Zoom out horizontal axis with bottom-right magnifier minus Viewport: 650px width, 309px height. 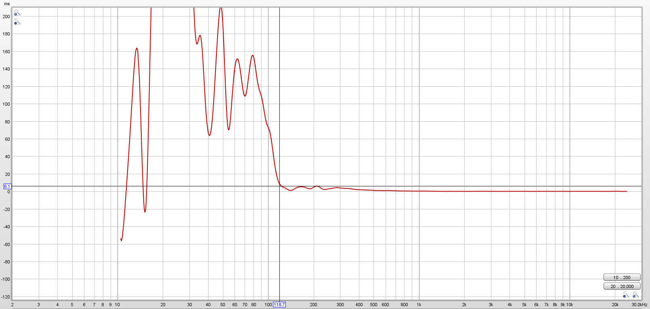point(626,294)
